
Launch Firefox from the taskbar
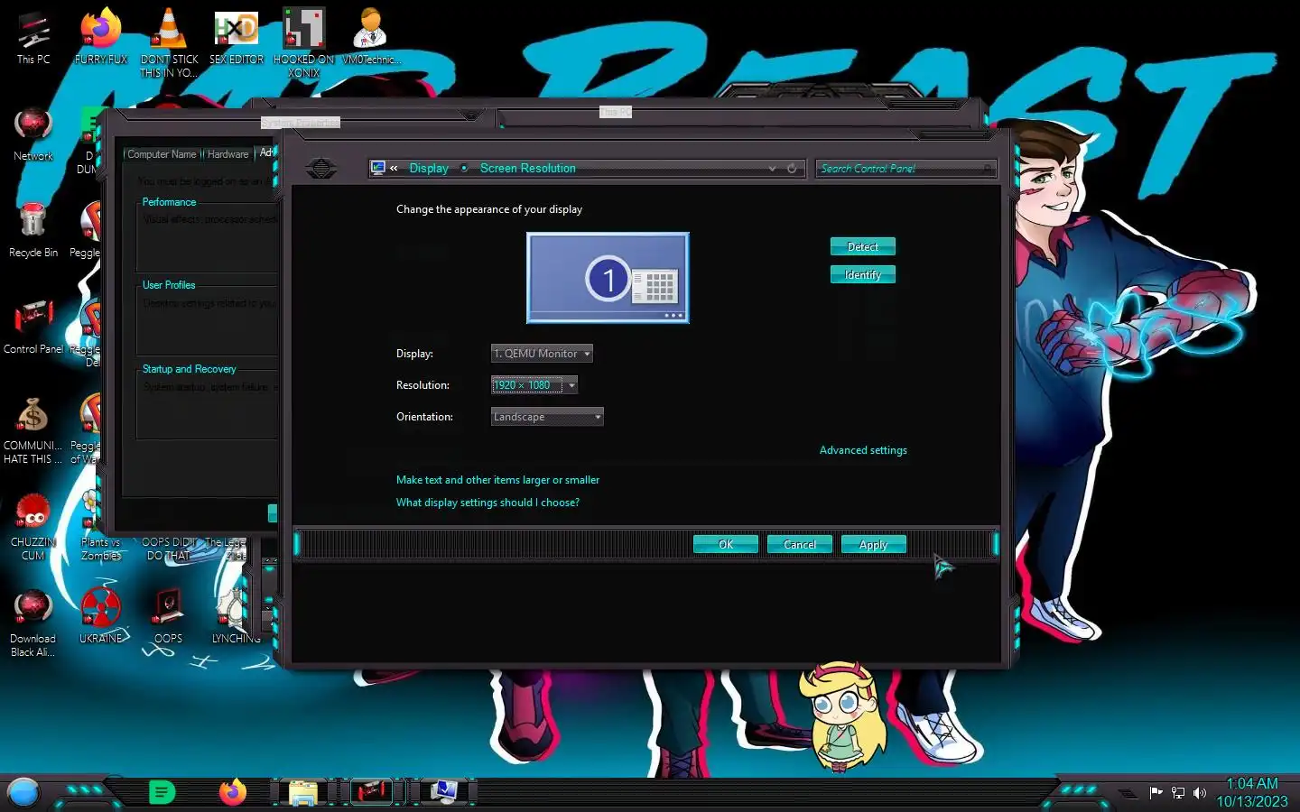coord(233,792)
